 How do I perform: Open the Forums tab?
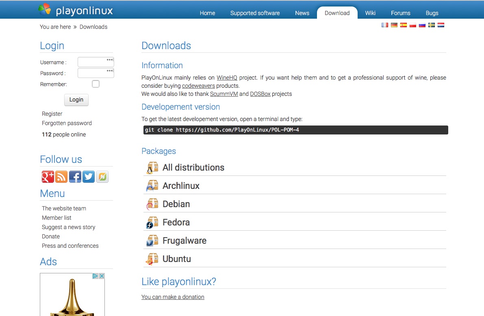point(401,13)
